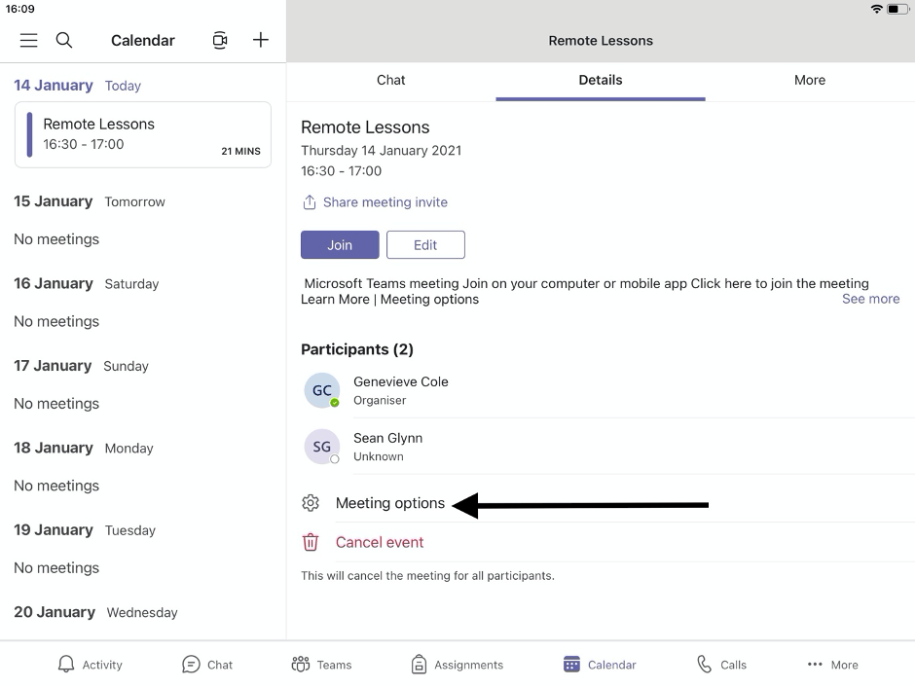The height and width of the screenshot is (687, 916).
Task: Tap Sean Glynn participant name
Action: pyautogui.click(x=387, y=438)
